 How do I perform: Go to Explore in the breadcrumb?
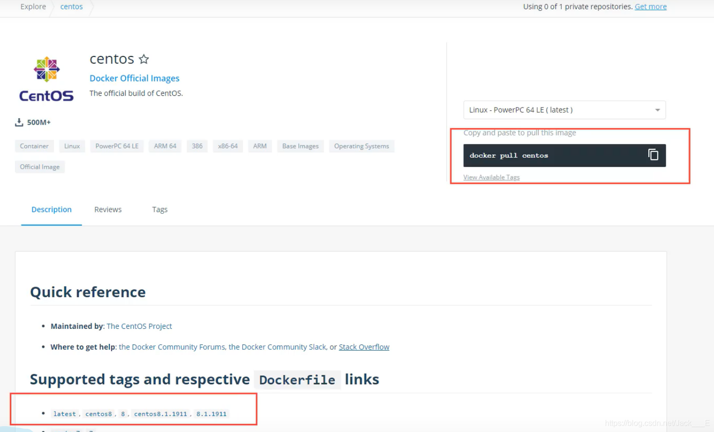[33, 6]
